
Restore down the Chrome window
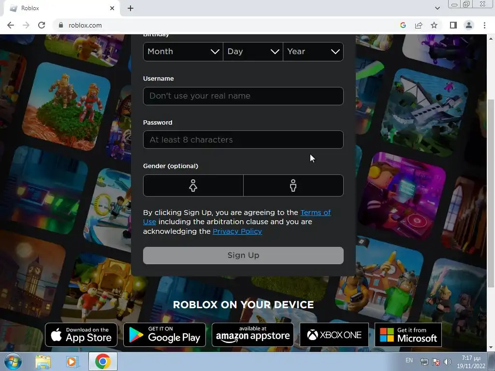[x=466, y=4]
